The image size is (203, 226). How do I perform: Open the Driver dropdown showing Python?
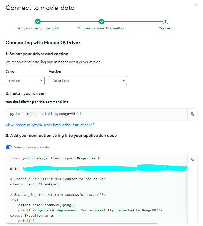pyautogui.click(x=25, y=81)
